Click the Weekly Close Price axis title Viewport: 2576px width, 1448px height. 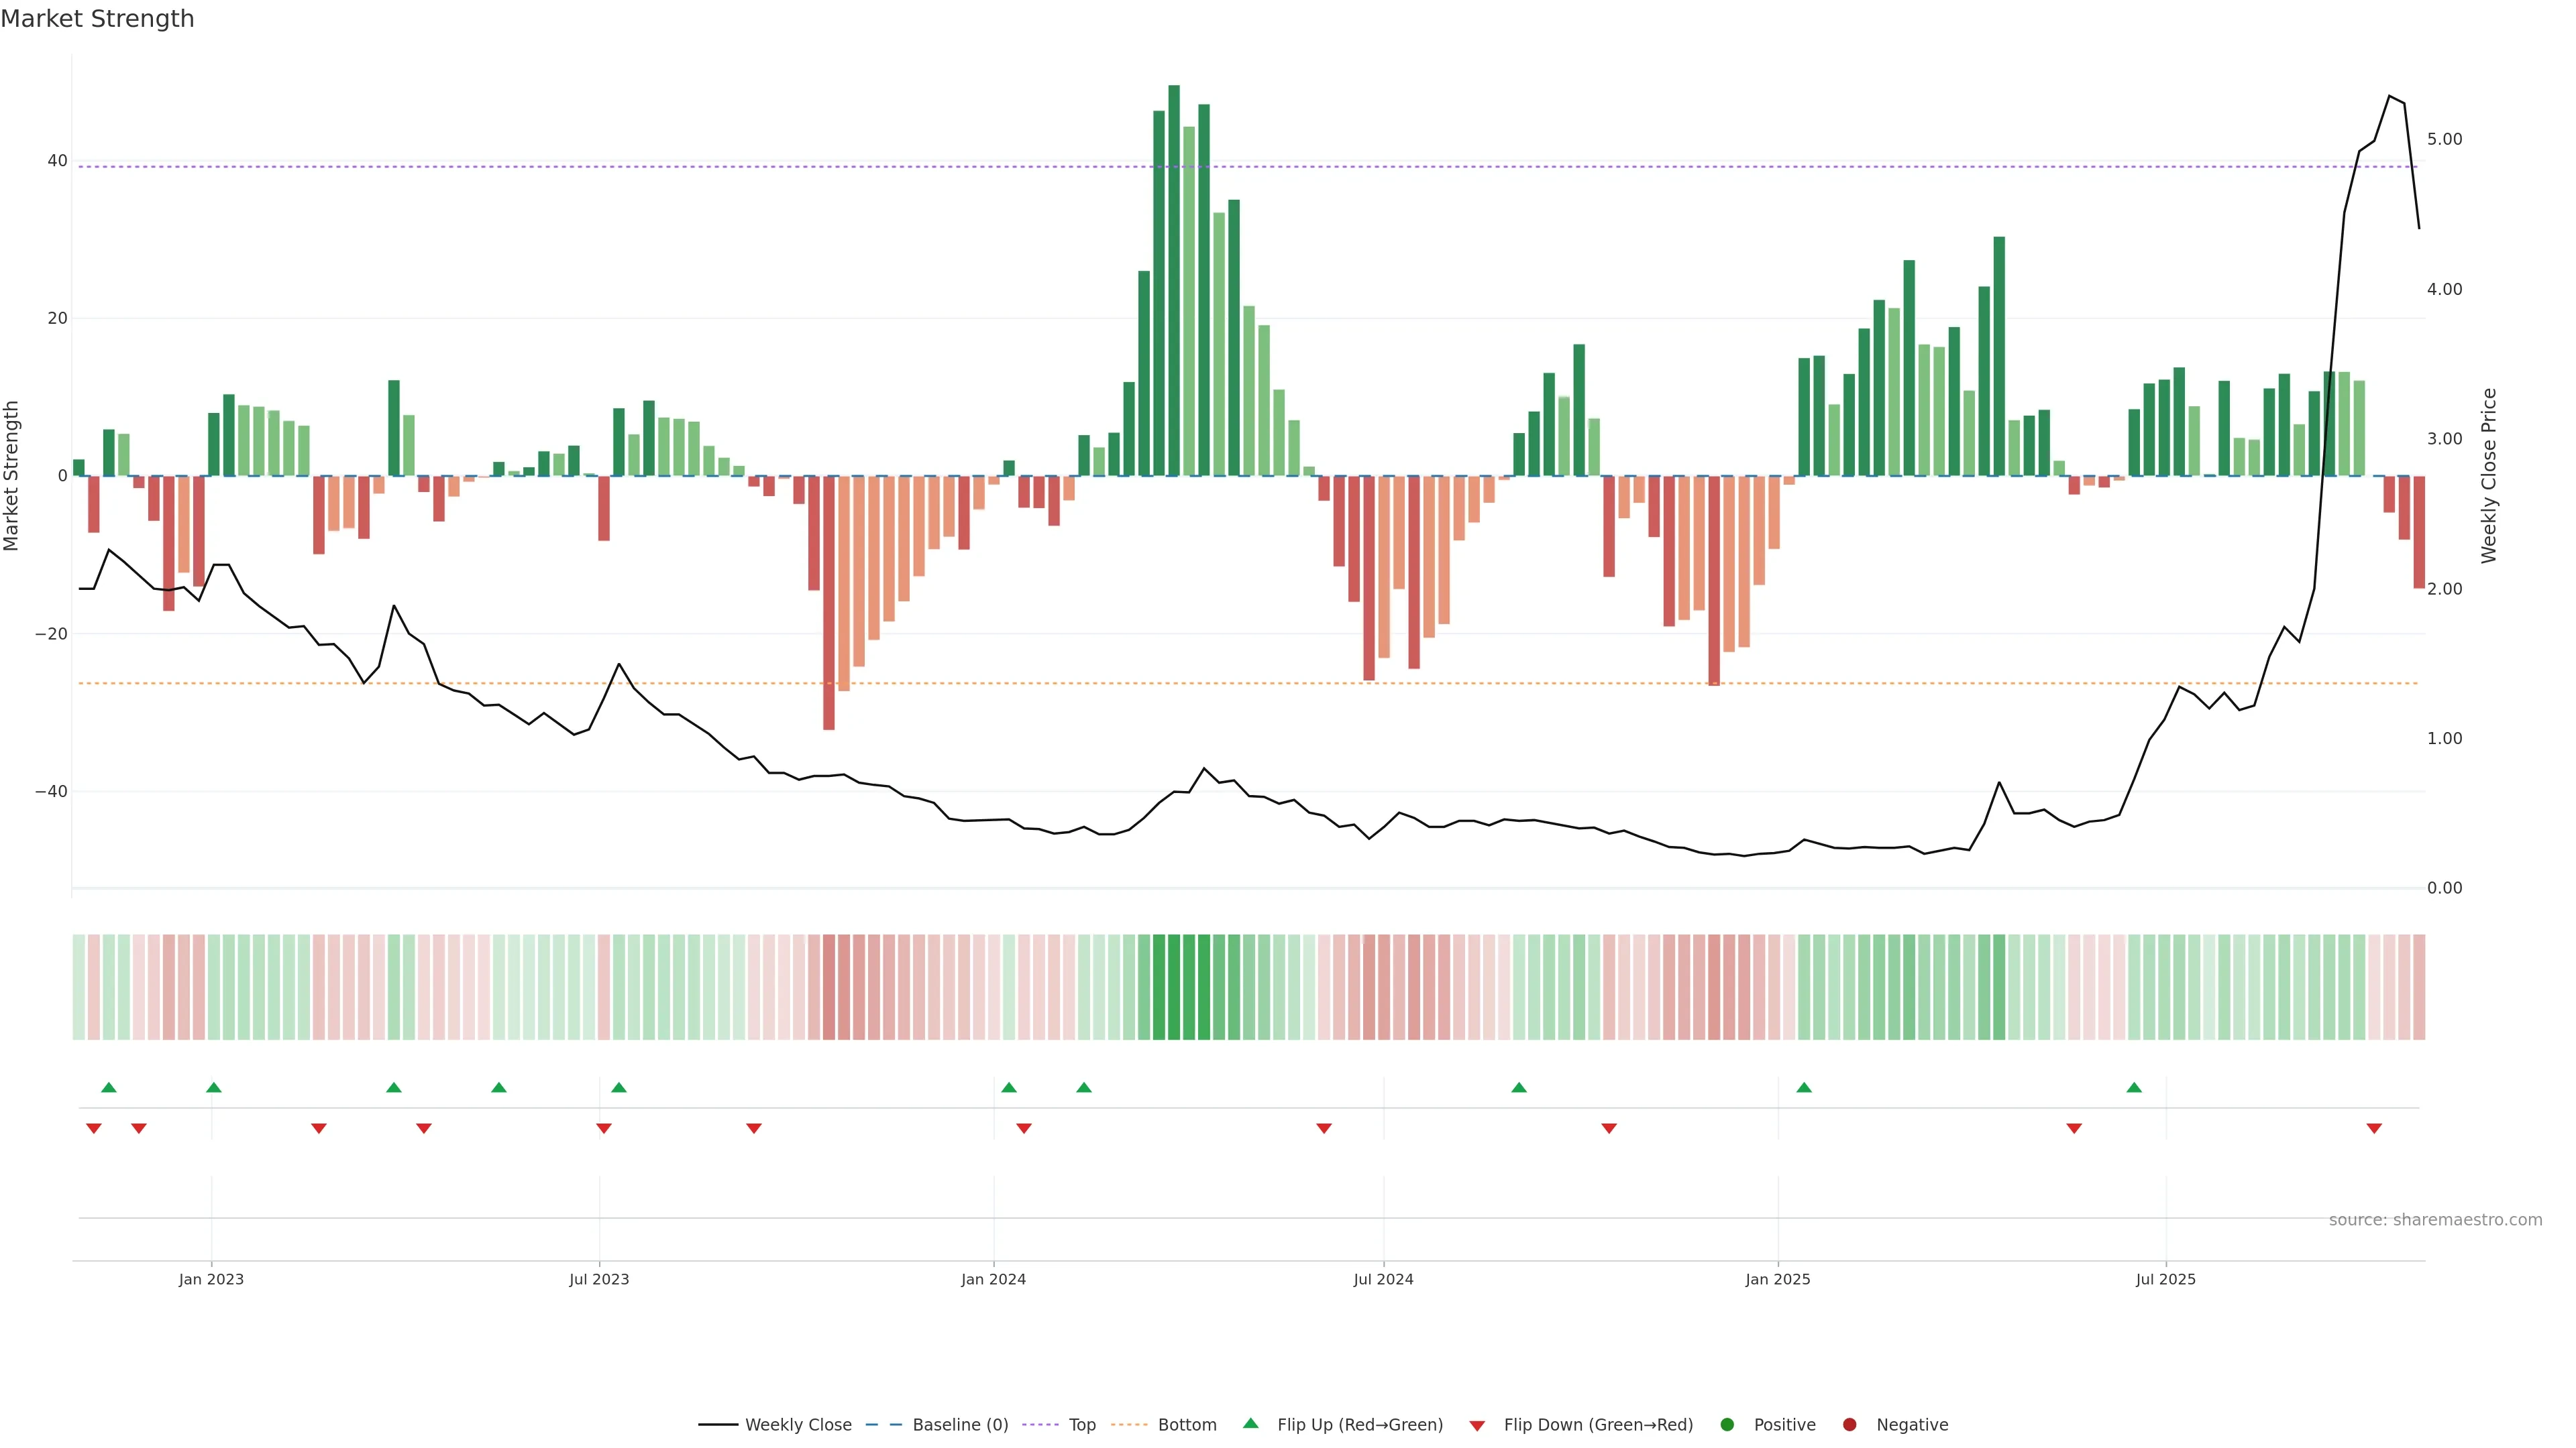[x=2489, y=476]
